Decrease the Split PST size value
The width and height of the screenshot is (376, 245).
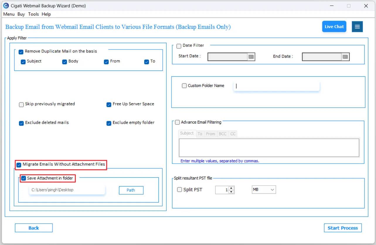(x=231, y=192)
